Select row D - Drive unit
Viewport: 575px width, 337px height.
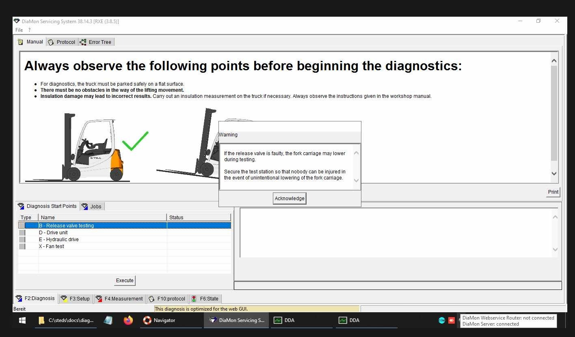click(125, 233)
